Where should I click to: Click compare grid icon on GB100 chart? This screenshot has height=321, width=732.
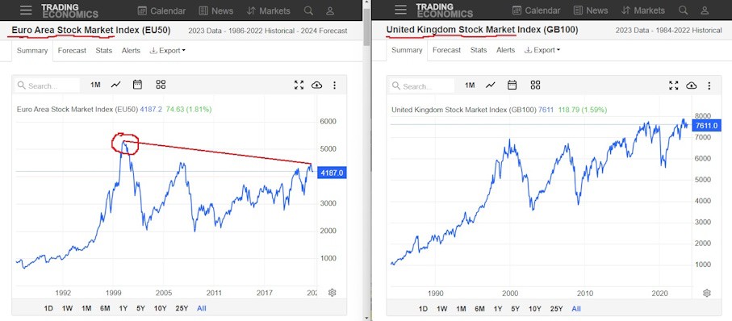point(535,85)
